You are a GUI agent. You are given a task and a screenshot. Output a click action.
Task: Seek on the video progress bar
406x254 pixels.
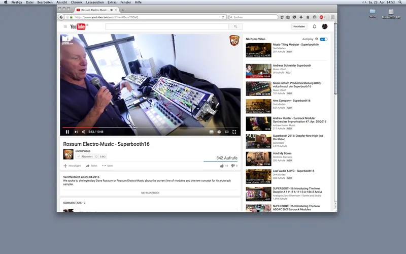coord(150,128)
